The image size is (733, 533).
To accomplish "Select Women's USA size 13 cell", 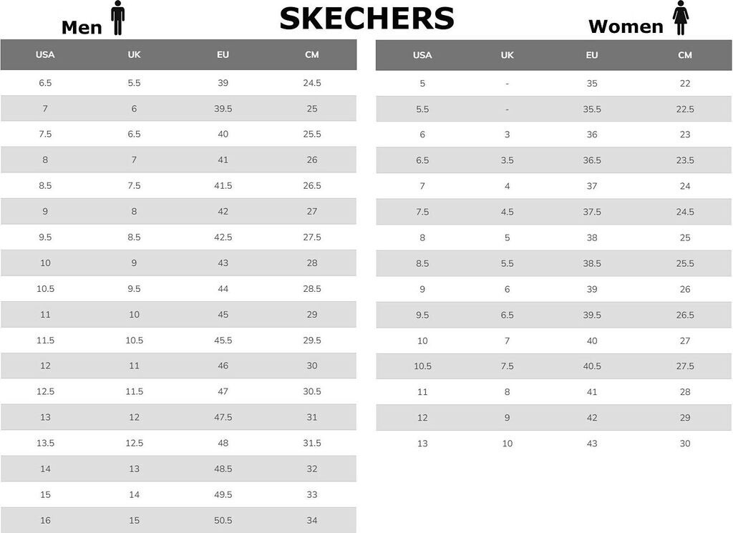I will (x=422, y=444).
